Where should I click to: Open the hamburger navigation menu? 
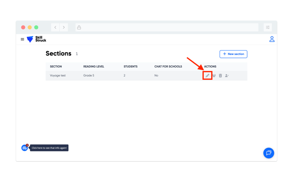[x=22, y=39]
